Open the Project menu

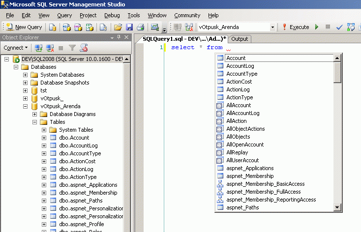pos(88,15)
